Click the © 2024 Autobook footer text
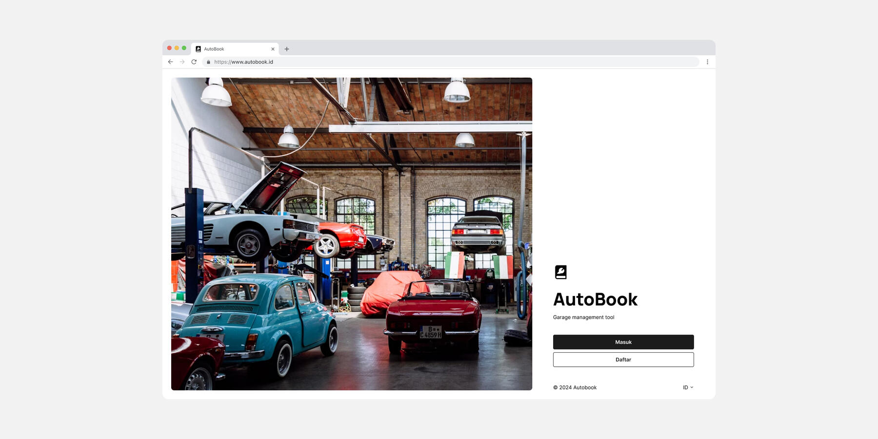The width and height of the screenshot is (878, 439). click(575, 387)
